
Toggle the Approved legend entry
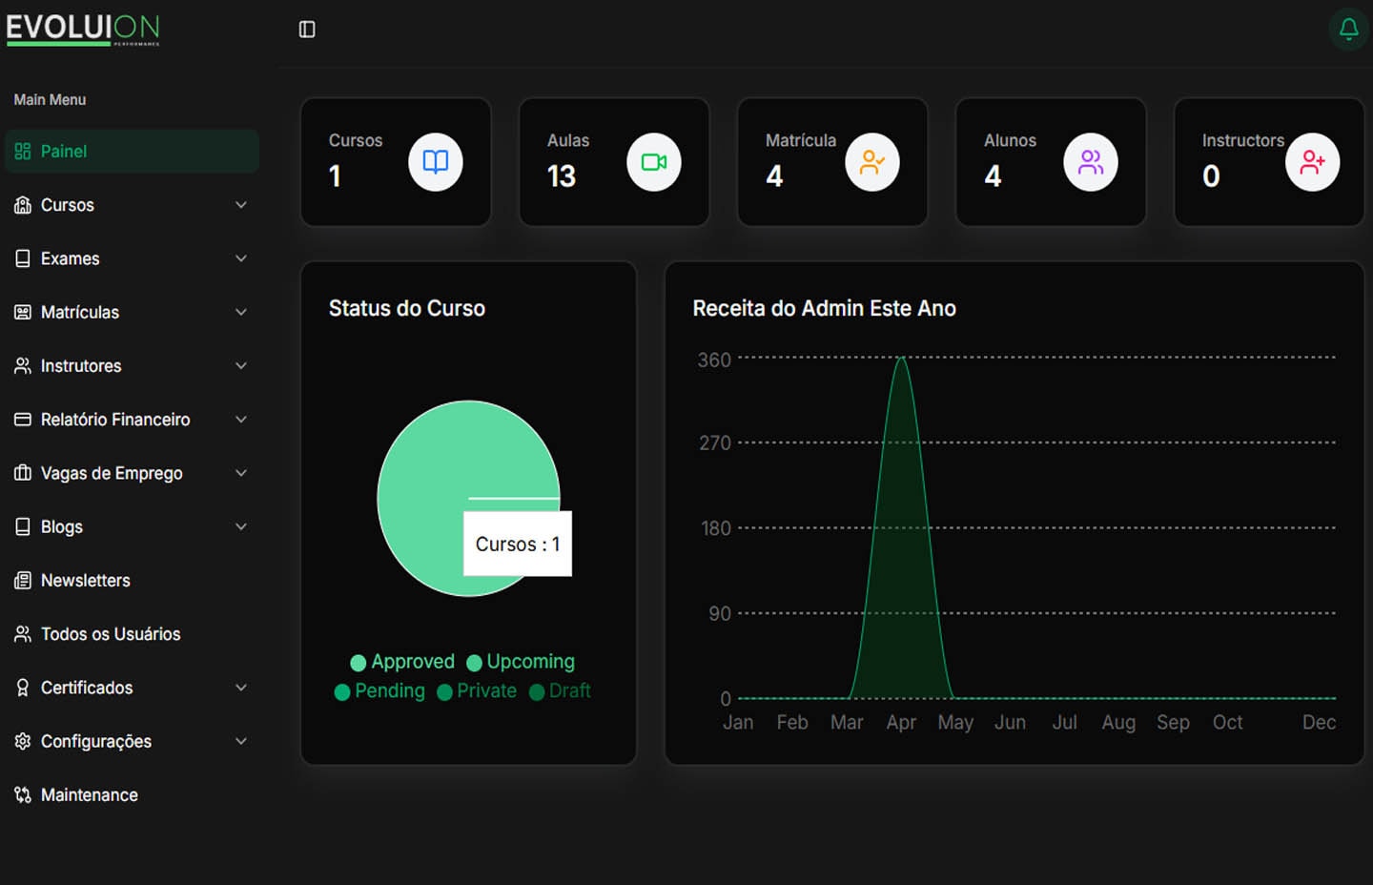(402, 662)
